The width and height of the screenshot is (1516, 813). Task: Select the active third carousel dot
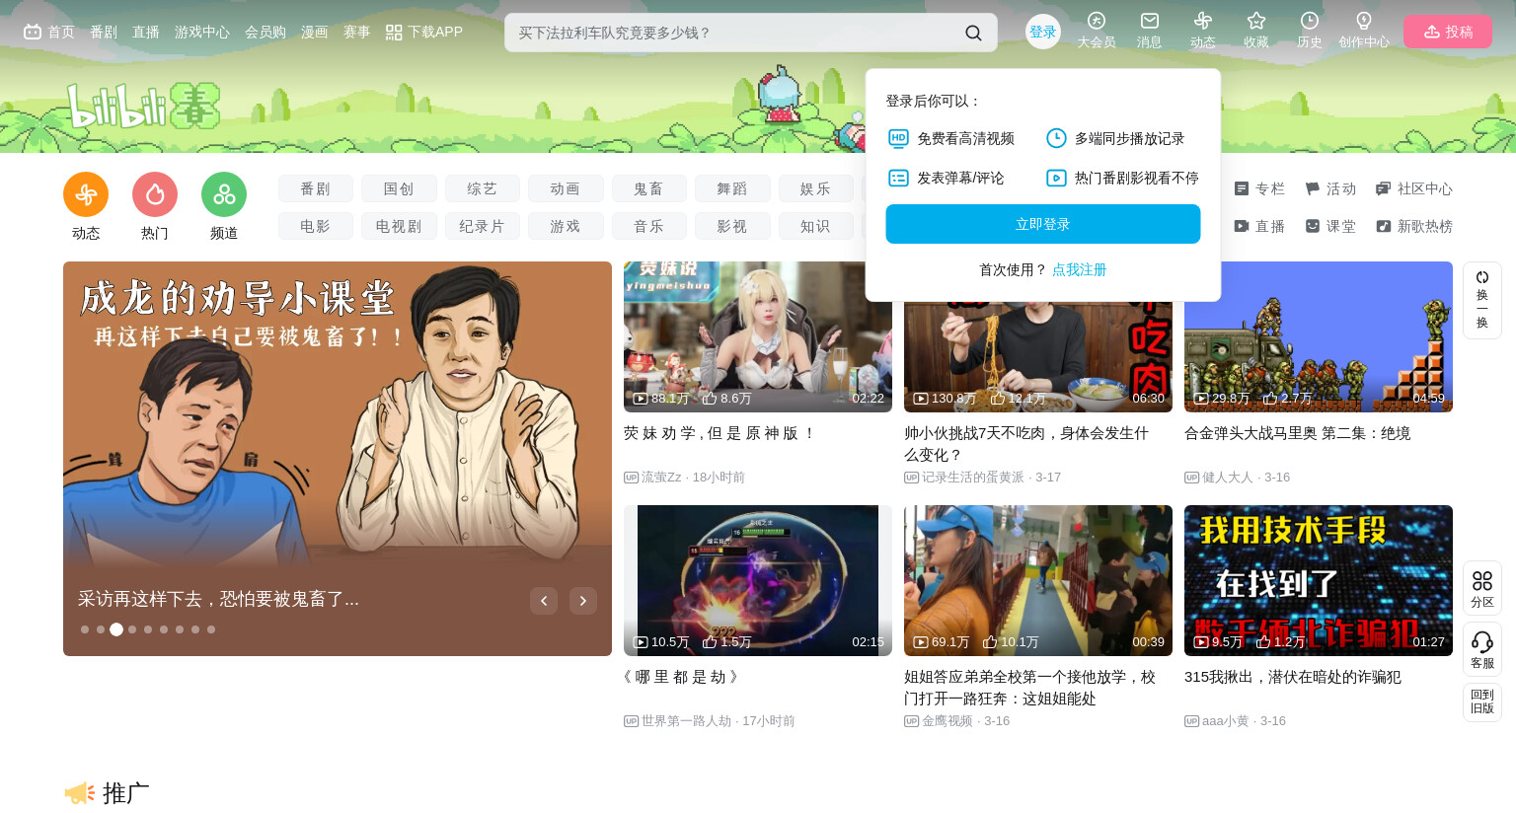[116, 629]
